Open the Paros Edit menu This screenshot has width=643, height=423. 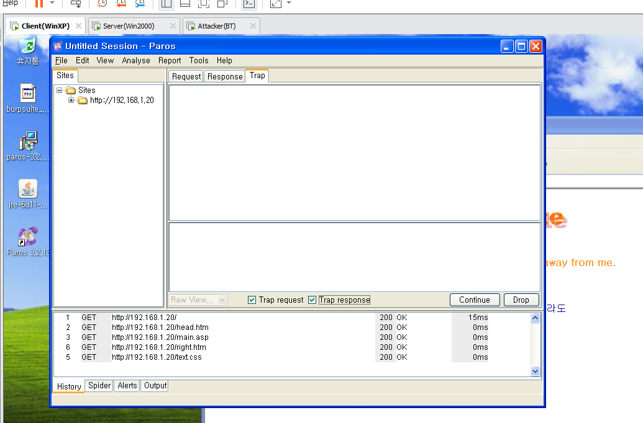tap(82, 61)
